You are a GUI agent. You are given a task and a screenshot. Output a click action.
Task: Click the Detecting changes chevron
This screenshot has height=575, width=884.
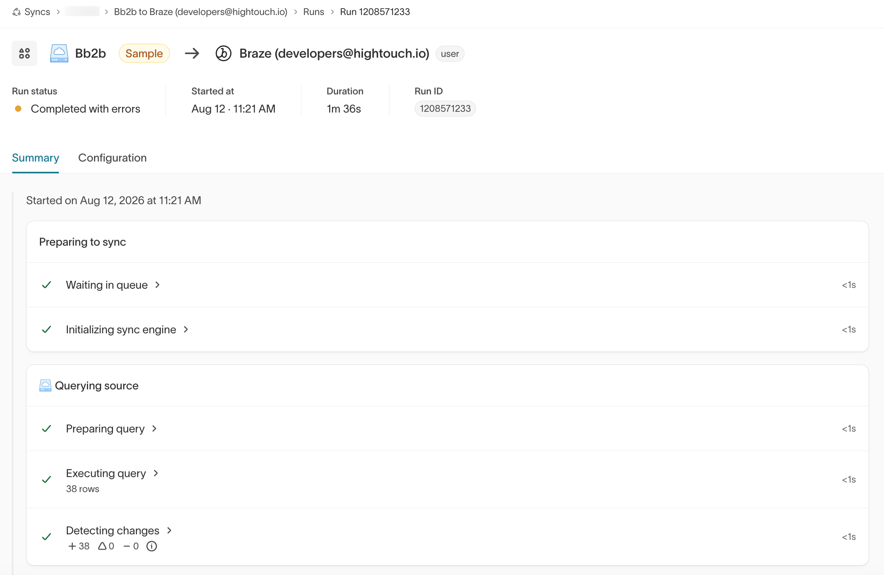(x=169, y=530)
